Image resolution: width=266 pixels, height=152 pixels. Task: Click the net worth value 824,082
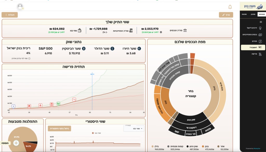[57, 29]
